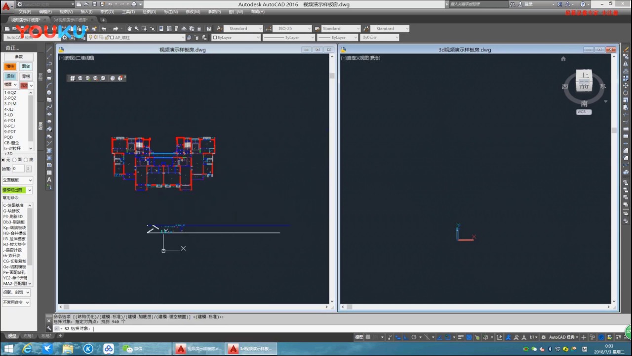Select the Multiline Text A tool
The image size is (632, 356).
click(49, 179)
